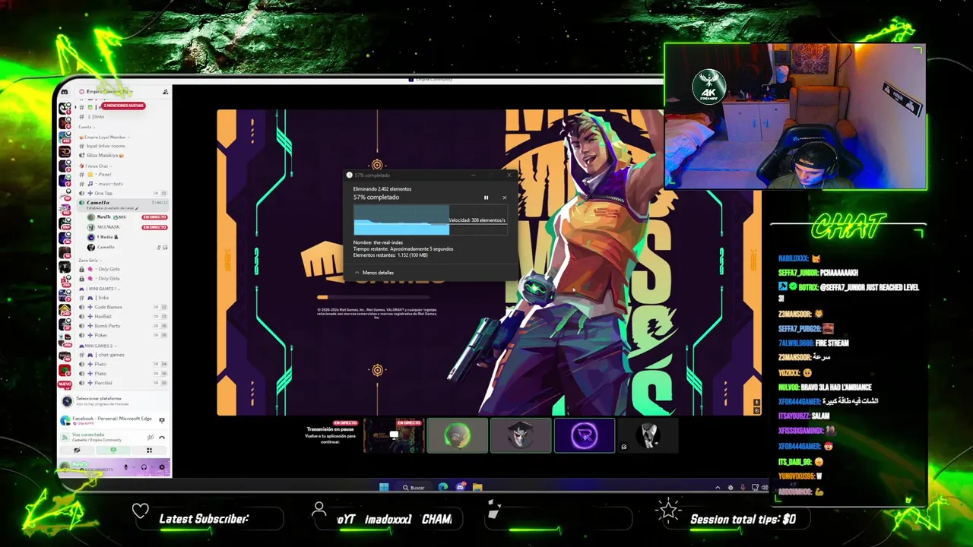Open the Windows Start button
The width and height of the screenshot is (973, 547).
(x=384, y=487)
